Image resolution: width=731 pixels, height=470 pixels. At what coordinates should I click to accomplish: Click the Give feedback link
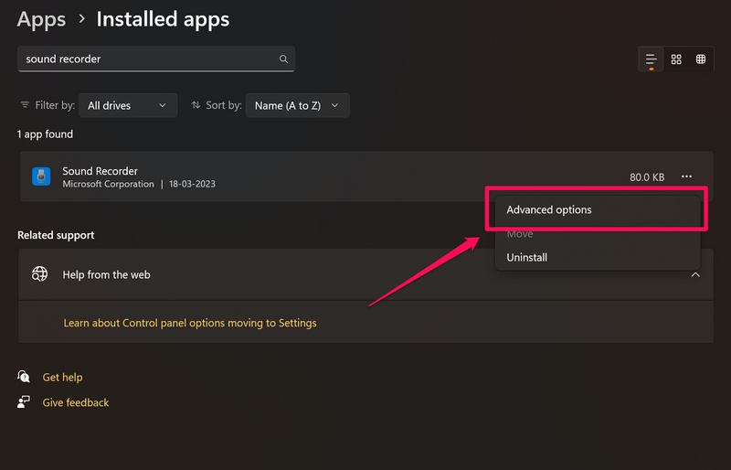[76, 402]
